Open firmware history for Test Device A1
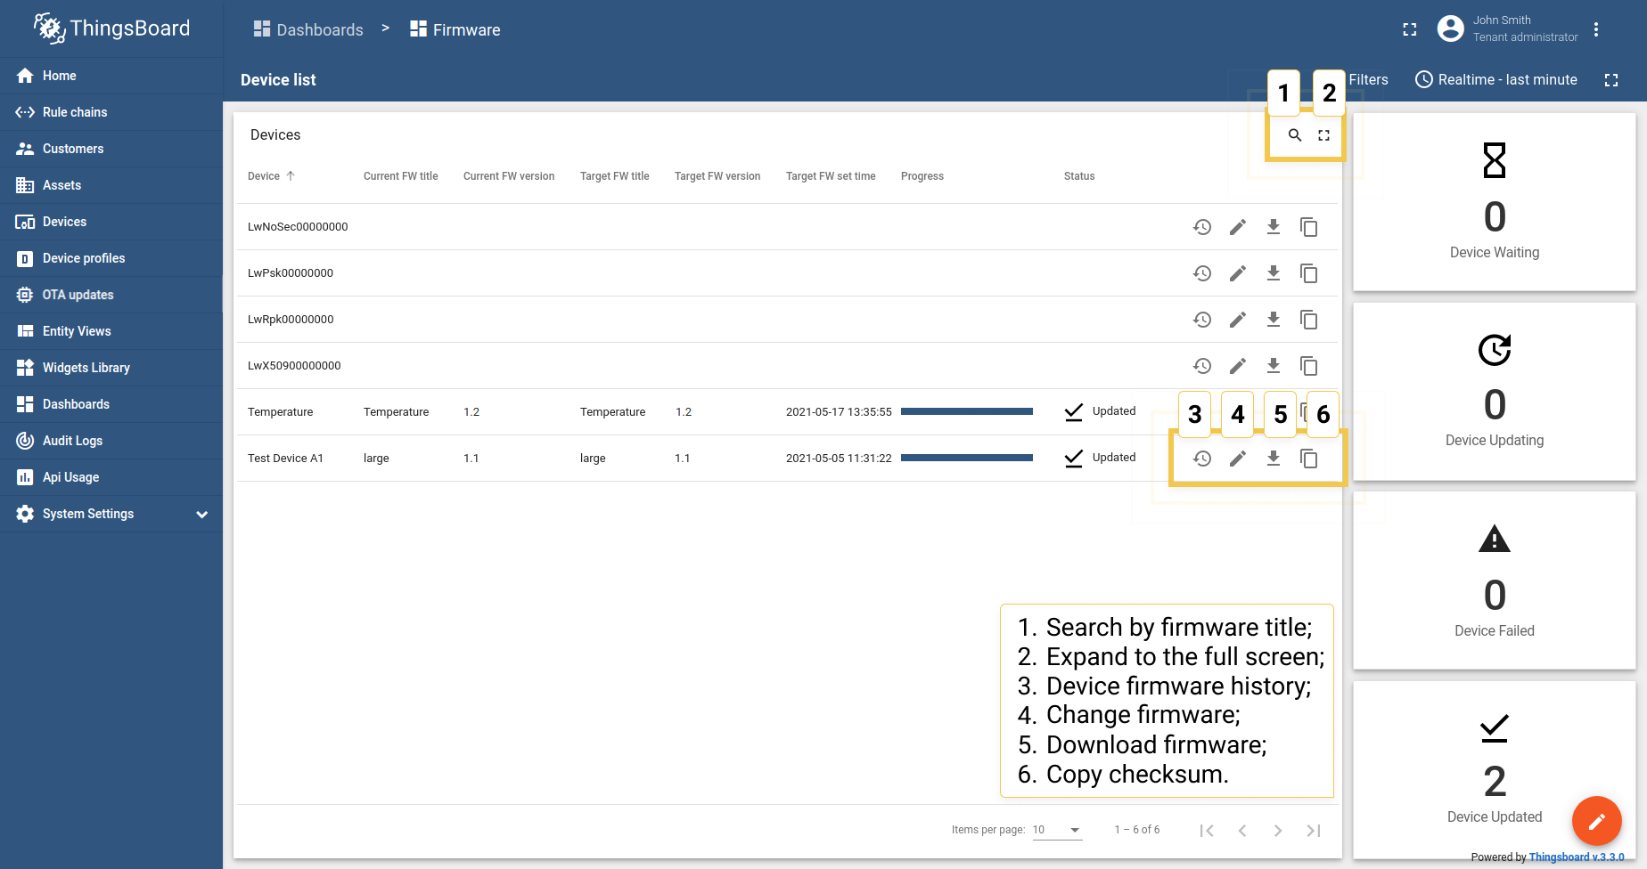Image resolution: width=1647 pixels, height=869 pixels. pyautogui.click(x=1201, y=459)
